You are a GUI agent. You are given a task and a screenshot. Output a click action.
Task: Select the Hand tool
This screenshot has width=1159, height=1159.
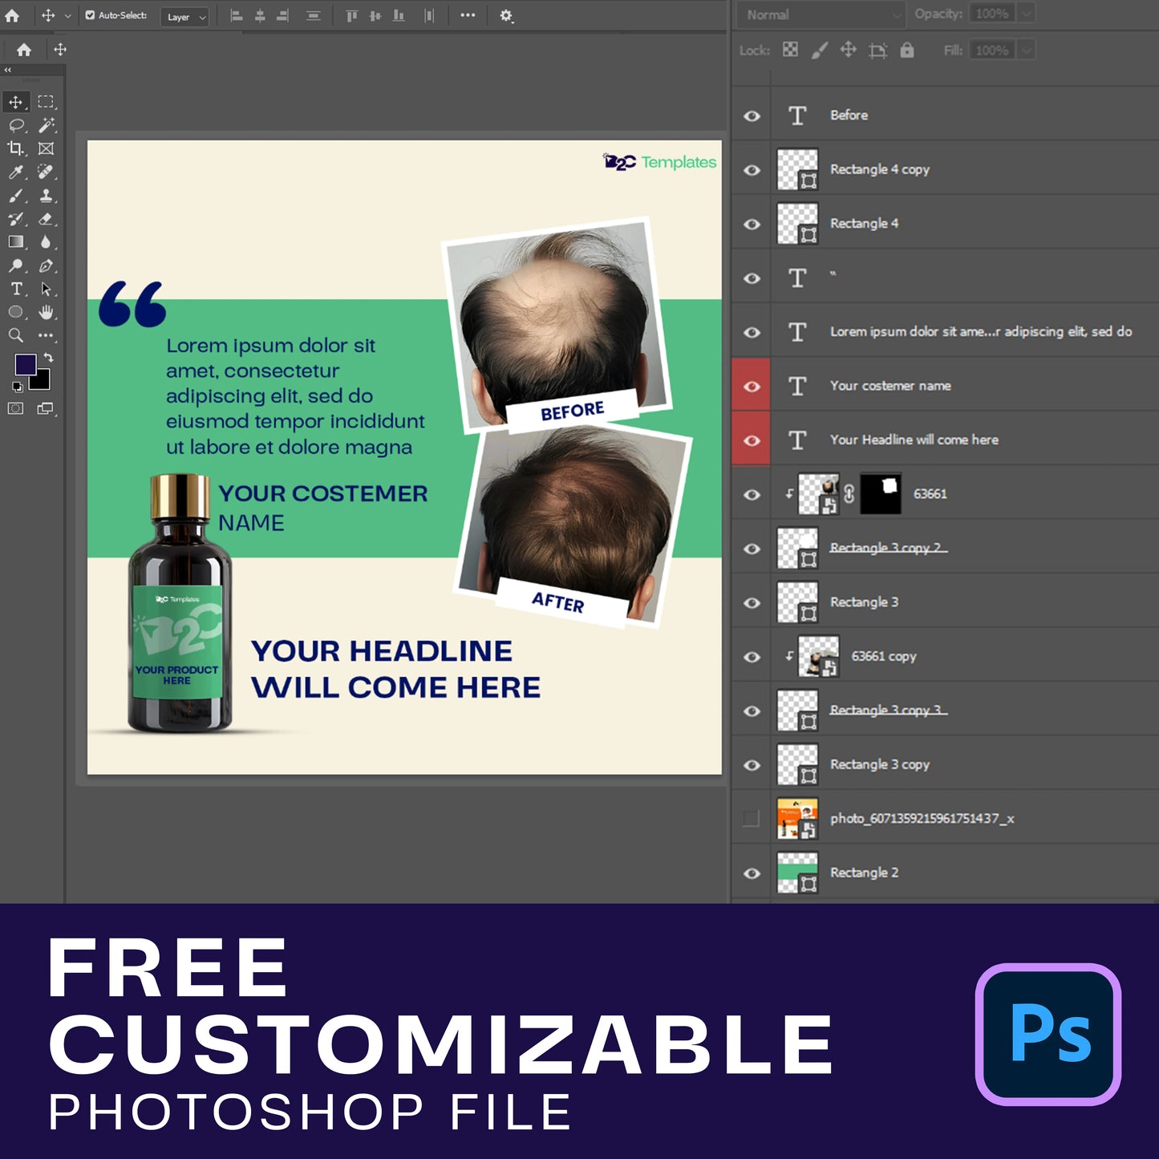47,312
